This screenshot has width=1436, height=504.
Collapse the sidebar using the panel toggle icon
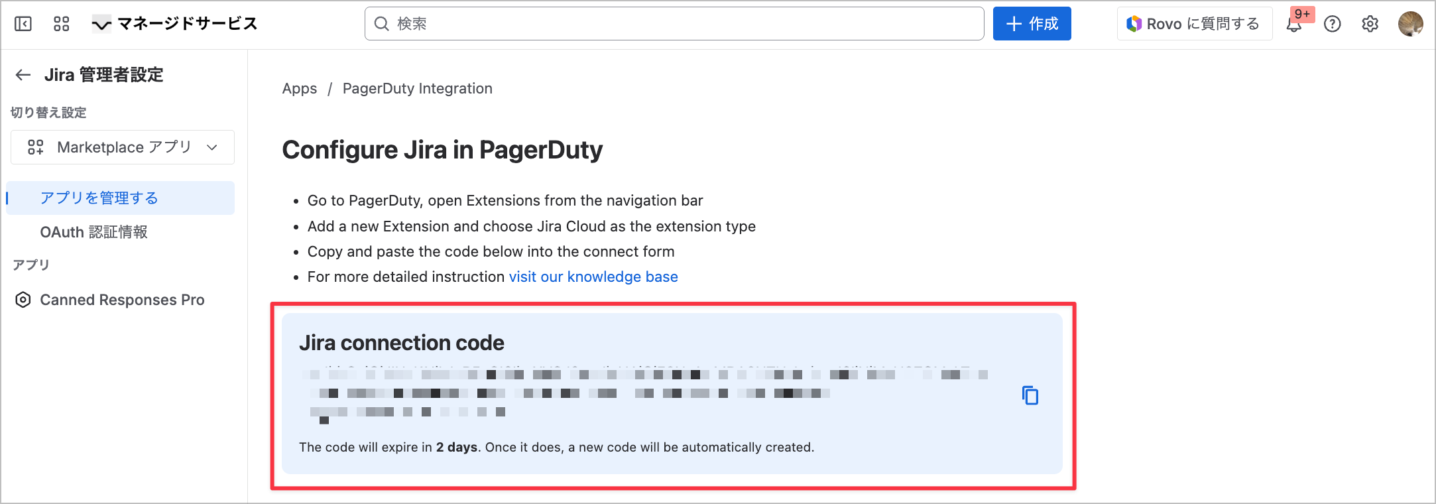pos(23,24)
